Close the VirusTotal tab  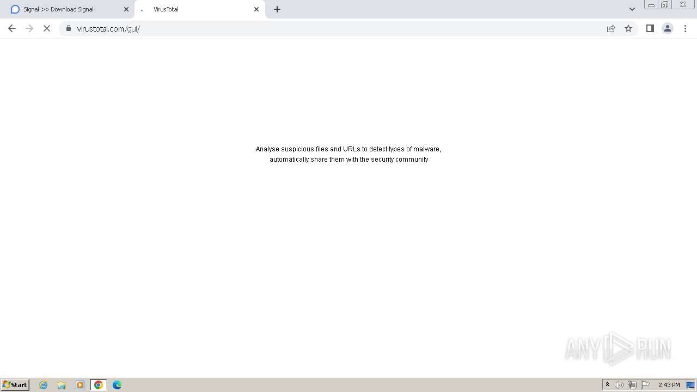256,9
